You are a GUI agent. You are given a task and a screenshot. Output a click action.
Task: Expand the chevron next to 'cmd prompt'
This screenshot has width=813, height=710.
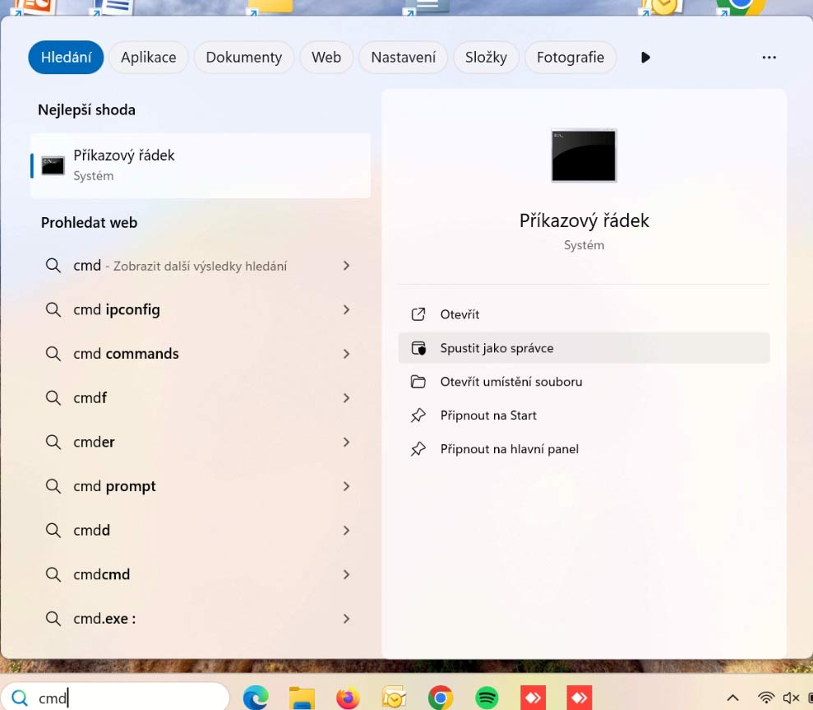(x=346, y=486)
